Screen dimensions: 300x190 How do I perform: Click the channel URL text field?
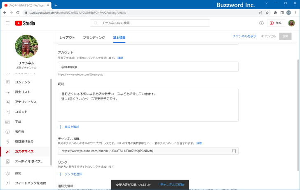pyautogui.click(x=148, y=151)
